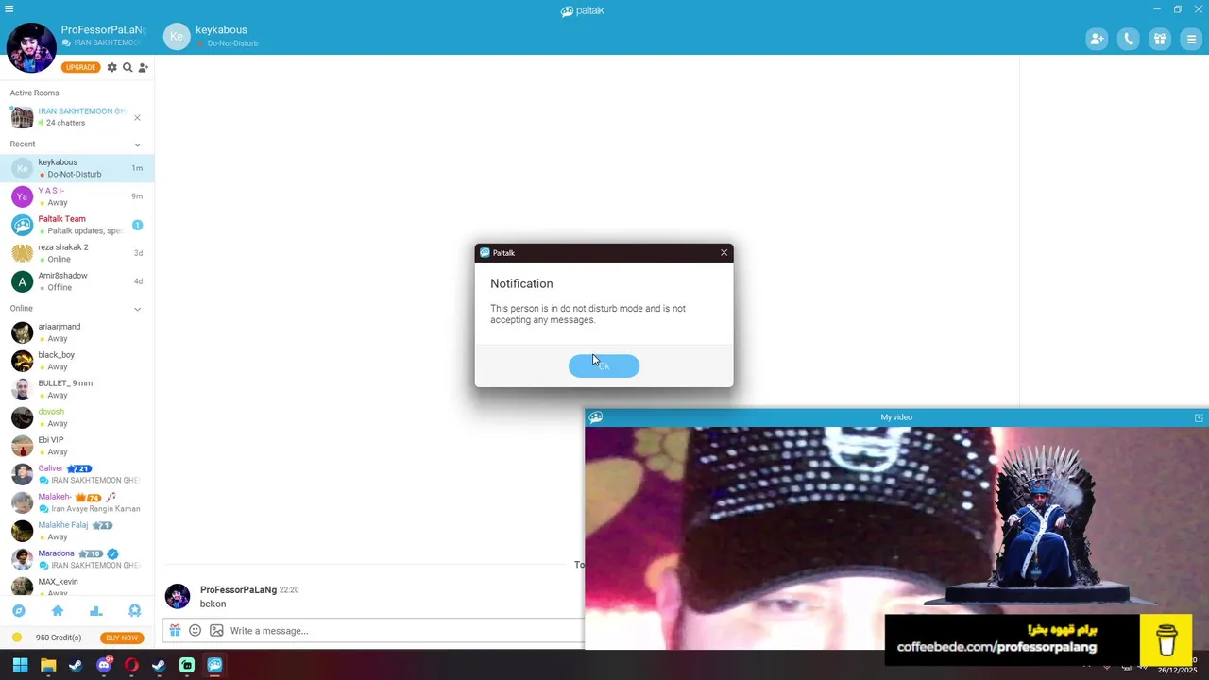Click keykabous avatar in chat header
Viewport: 1209px width, 680px height.
click(x=177, y=36)
